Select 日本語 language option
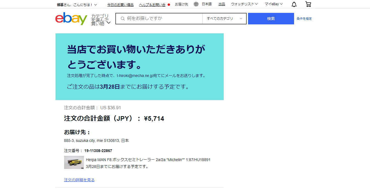370x192 pixels. (x=207, y=4)
